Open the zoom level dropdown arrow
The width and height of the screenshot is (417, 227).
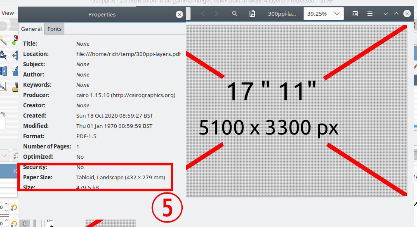click(337, 14)
